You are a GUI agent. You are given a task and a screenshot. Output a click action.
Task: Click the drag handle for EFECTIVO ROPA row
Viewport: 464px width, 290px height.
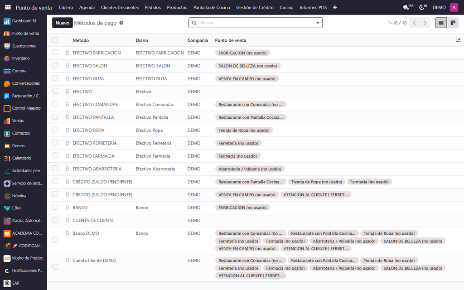coord(67,130)
